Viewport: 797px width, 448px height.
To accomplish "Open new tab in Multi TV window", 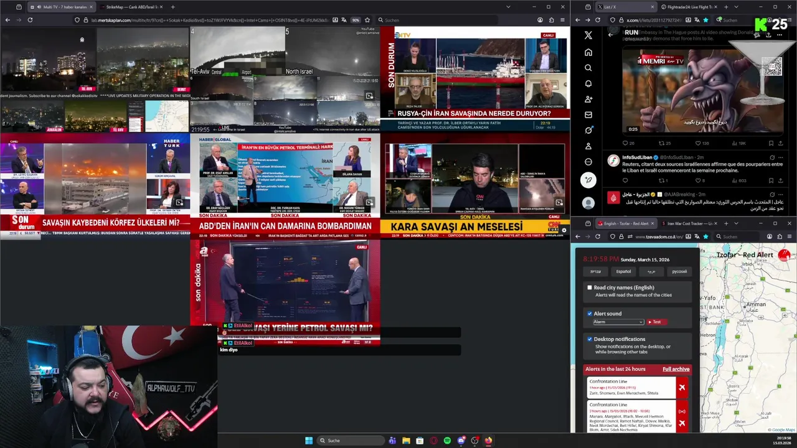I will pyautogui.click(x=172, y=7).
